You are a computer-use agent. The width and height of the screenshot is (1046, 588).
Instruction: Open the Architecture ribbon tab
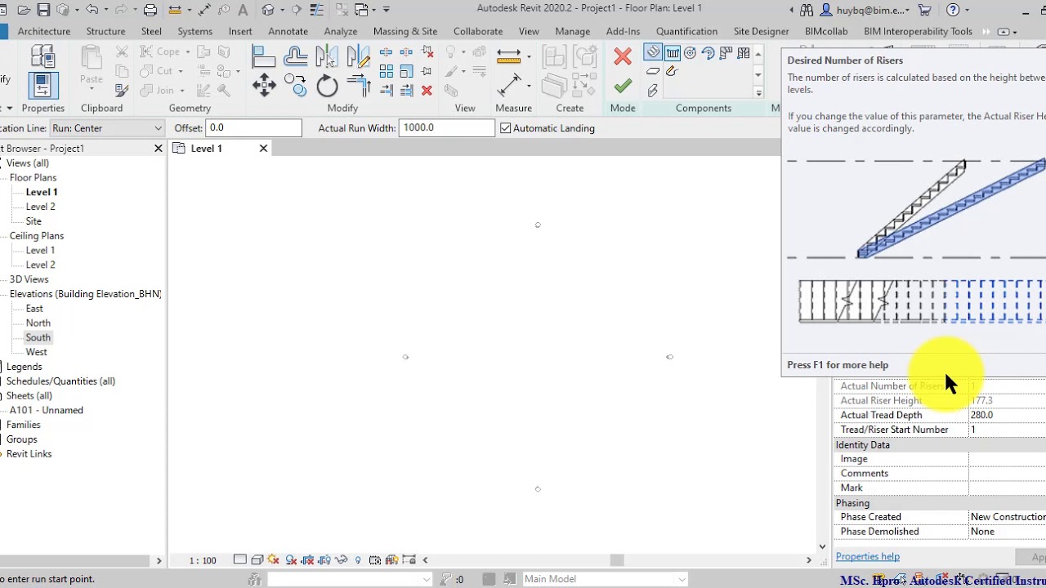click(44, 31)
